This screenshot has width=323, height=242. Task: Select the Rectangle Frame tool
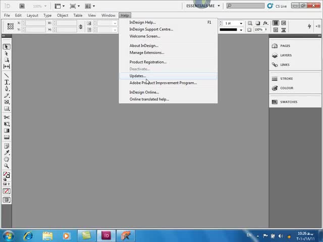point(7,102)
